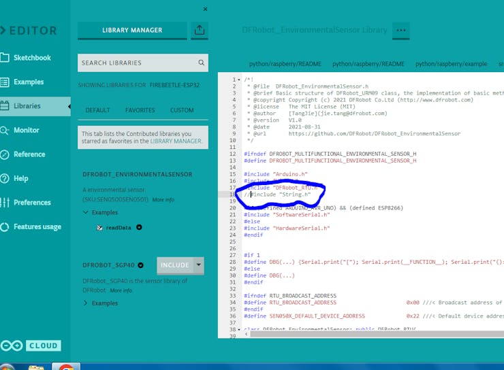Open the Help section
Viewport: 504px width, 370px height.
(x=21, y=178)
